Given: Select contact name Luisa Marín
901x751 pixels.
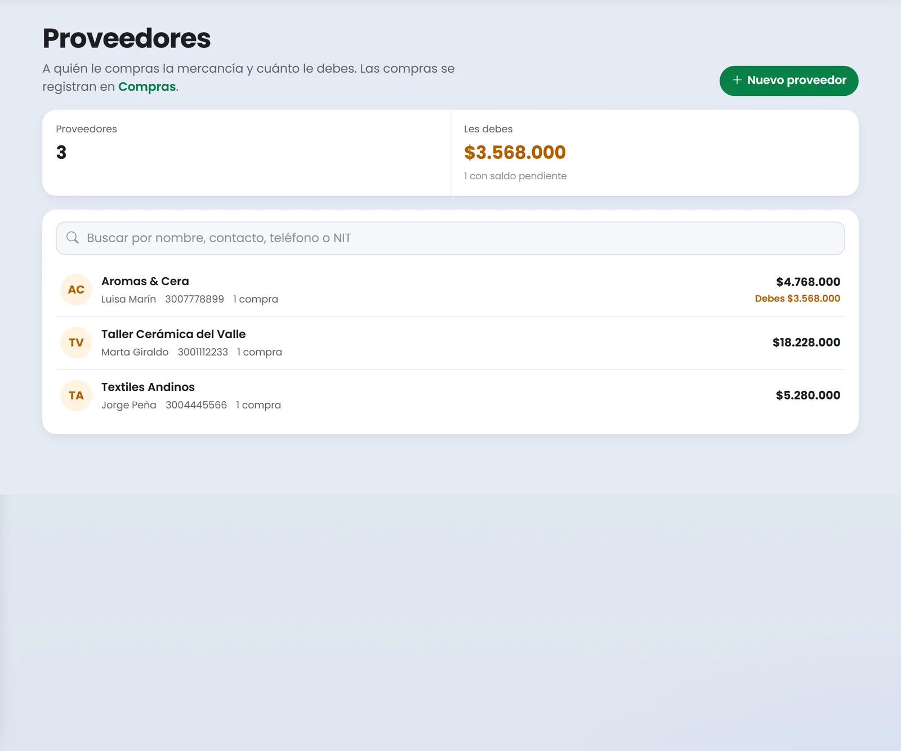Looking at the screenshot, I should point(128,299).
